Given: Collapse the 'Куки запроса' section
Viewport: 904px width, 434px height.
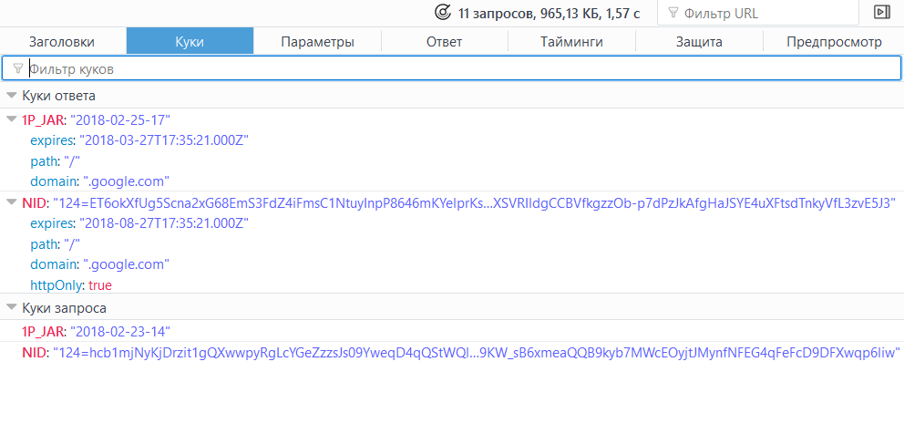Looking at the screenshot, I should pos(11,308).
